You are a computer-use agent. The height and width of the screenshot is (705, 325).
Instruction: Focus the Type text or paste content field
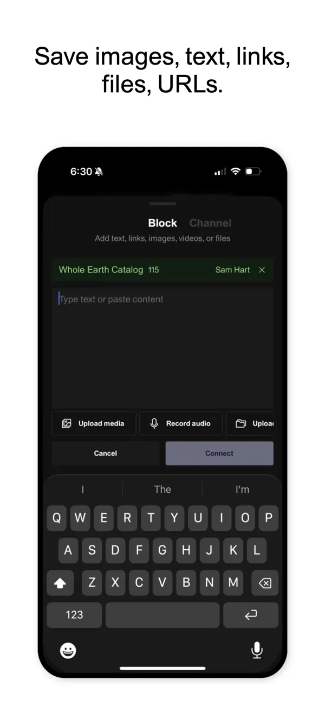162,347
